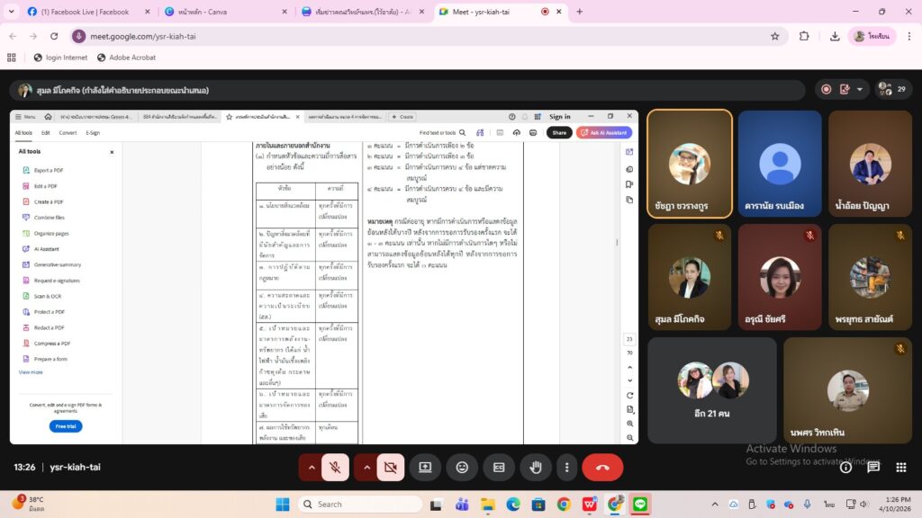Open the in-call chat messages panel

point(872,468)
